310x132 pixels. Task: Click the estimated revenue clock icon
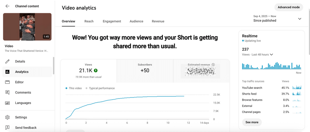point(213,65)
